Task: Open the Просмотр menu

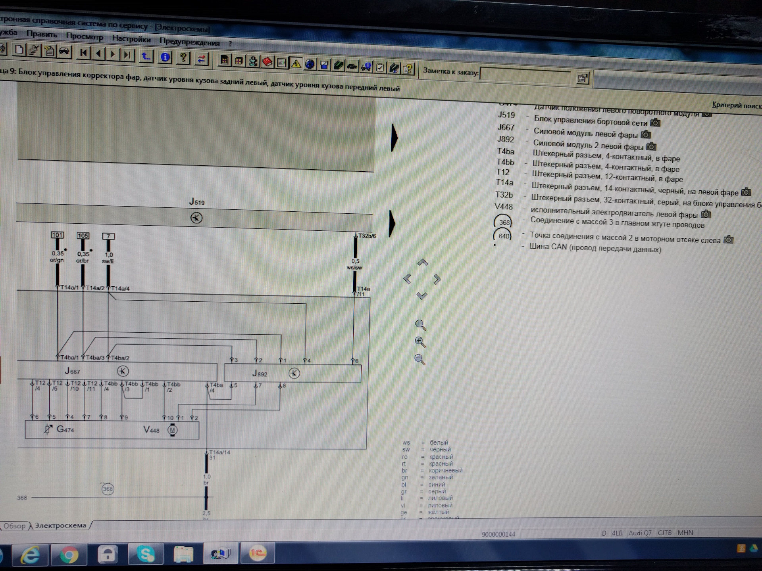Action: pyautogui.click(x=85, y=36)
